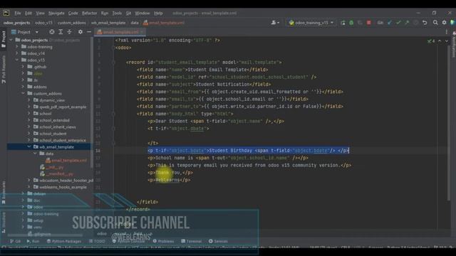This screenshot has height=256, width=456.
Task: Go to previous highlighted problem arrow
Action: coord(440,41)
